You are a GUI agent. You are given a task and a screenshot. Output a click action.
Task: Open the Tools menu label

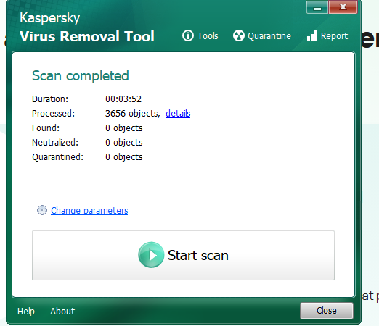(x=208, y=36)
